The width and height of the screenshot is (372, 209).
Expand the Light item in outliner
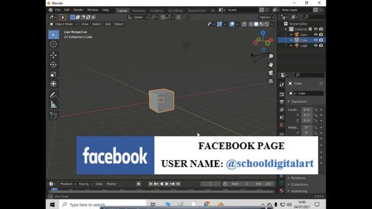[x=291, y=45]
